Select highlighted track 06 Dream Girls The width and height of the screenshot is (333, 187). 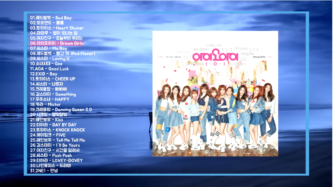[56, 43]
